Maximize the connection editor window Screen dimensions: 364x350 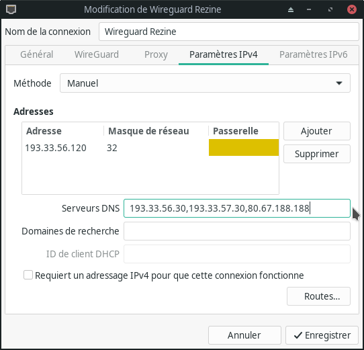click(330, 9)
